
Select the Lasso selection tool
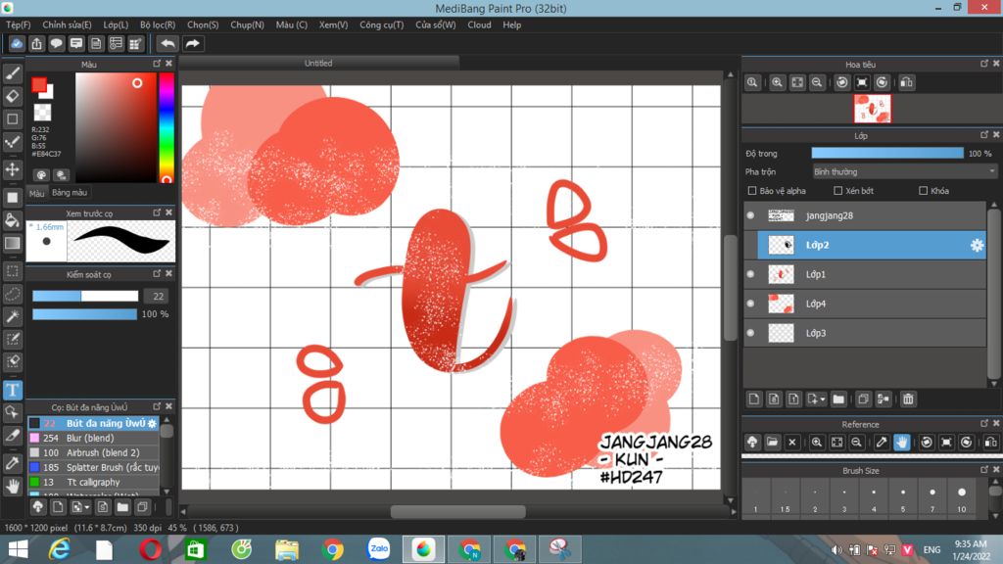(x=12, y=294)
